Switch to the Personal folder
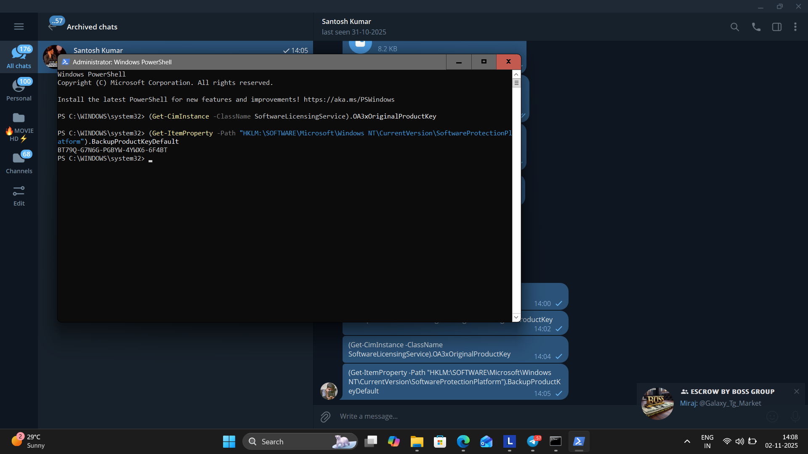 pos(19,90)
